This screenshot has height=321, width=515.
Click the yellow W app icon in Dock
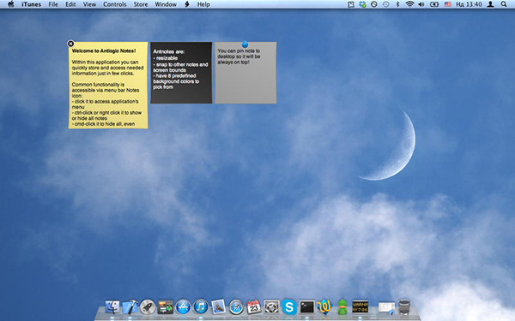(x=324, y=307)
